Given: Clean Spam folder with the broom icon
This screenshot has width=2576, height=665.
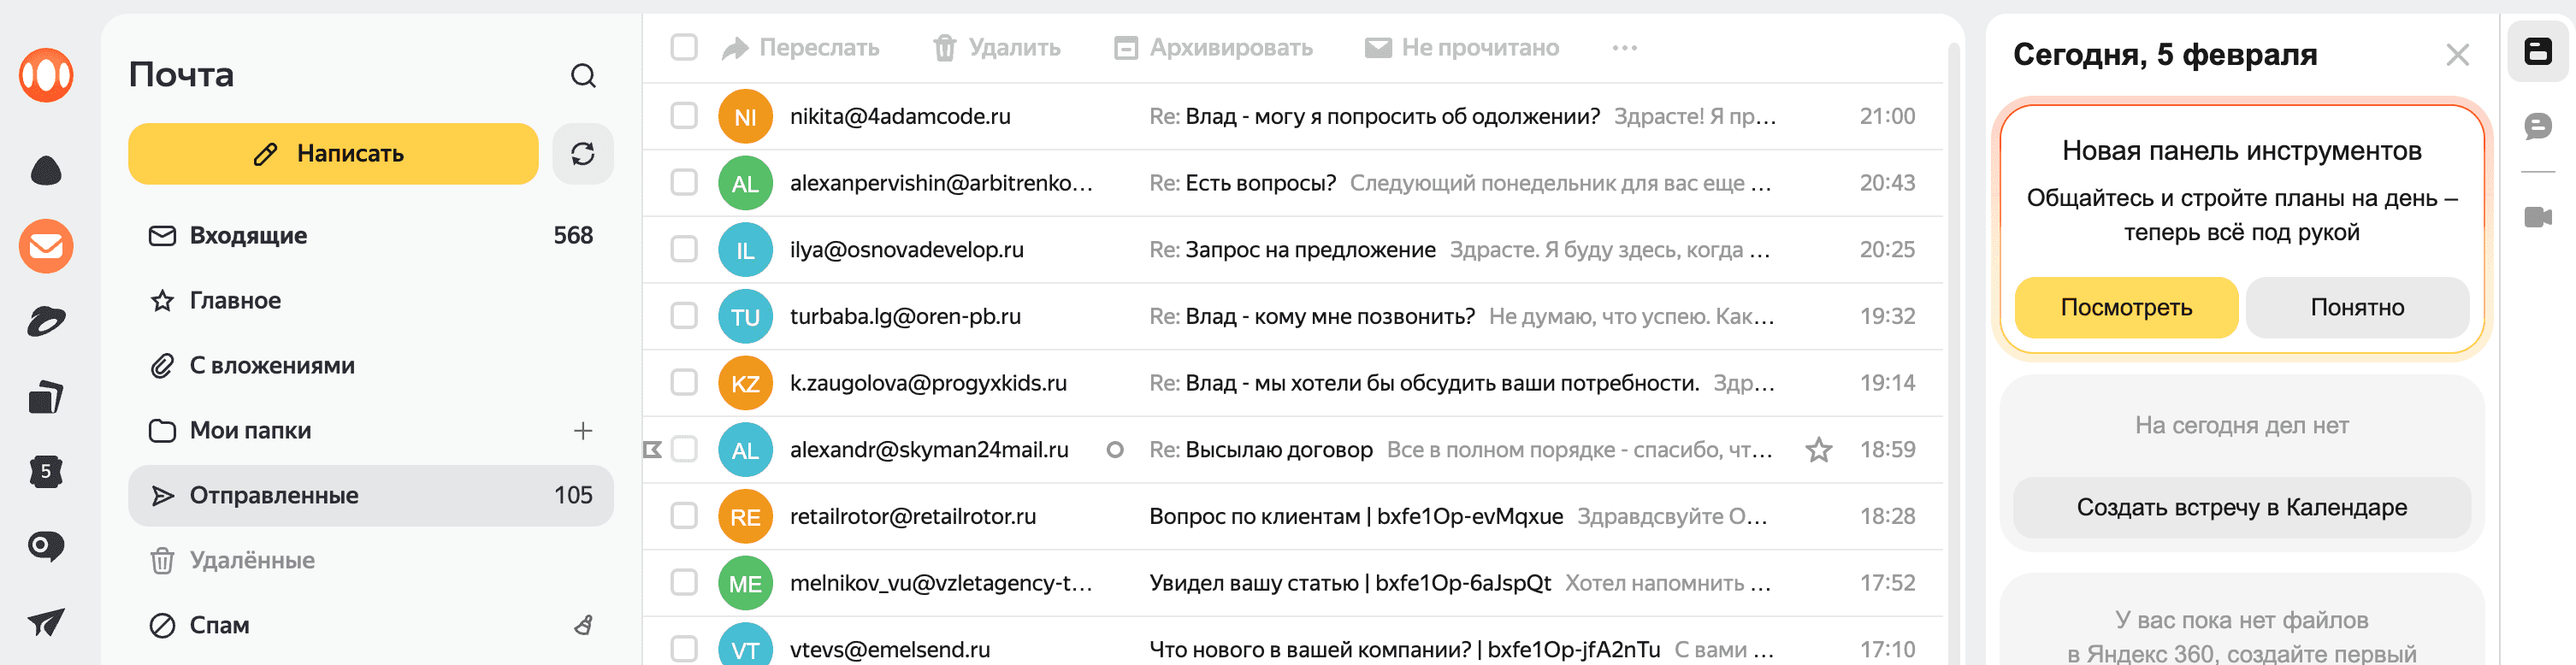Looking at the screenshot, I should [x=583, y=625].
